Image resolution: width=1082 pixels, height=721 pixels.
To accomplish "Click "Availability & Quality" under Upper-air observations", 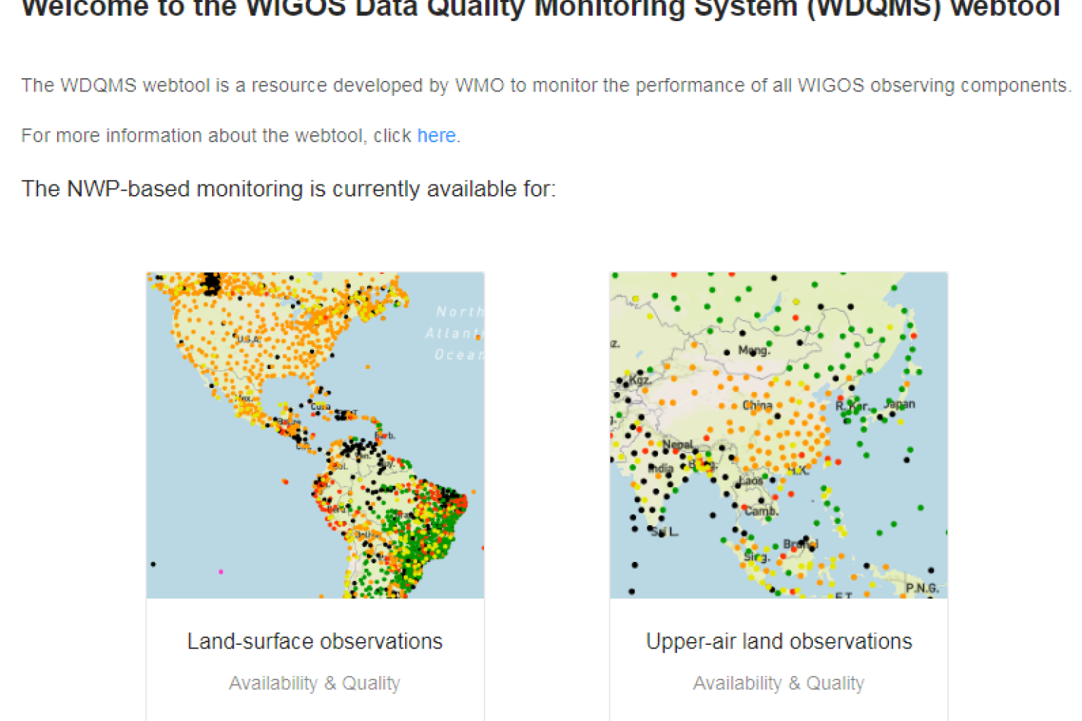I will (778, 682).
